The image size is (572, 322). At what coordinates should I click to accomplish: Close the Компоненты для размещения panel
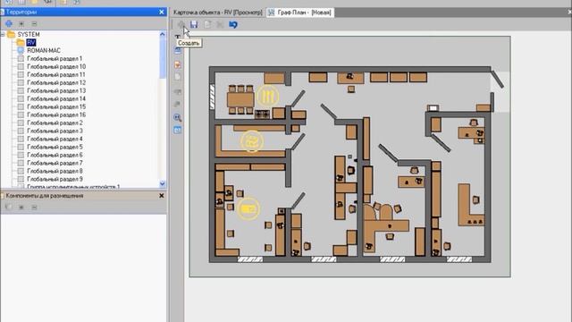[162, 196]
